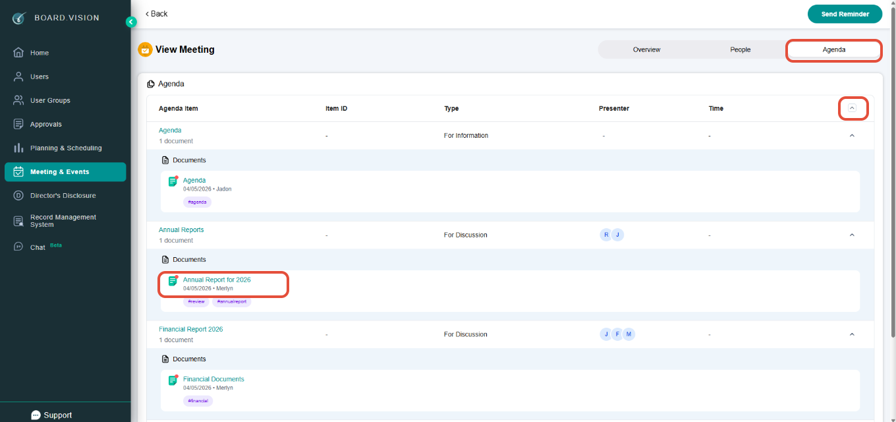Open the Financial Documents link
This screenshot has height=422, width=896.
(213, 380)
